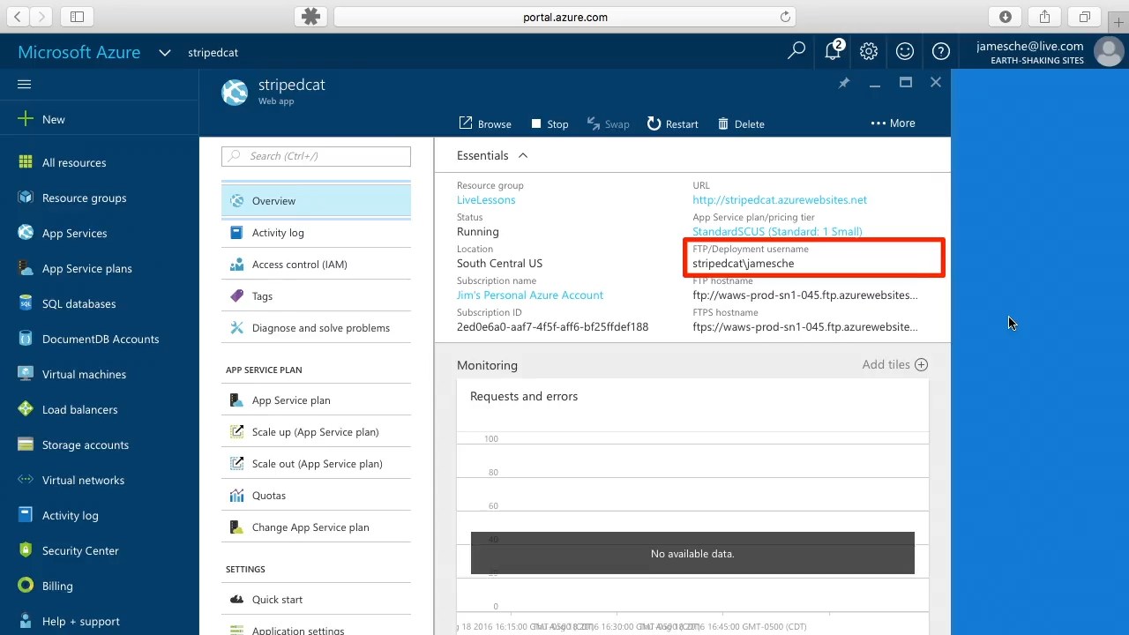Open the notifications bell showing 2 alerts
The height and width of the screenshot is (635, 1129).
[x=834, y=50]
